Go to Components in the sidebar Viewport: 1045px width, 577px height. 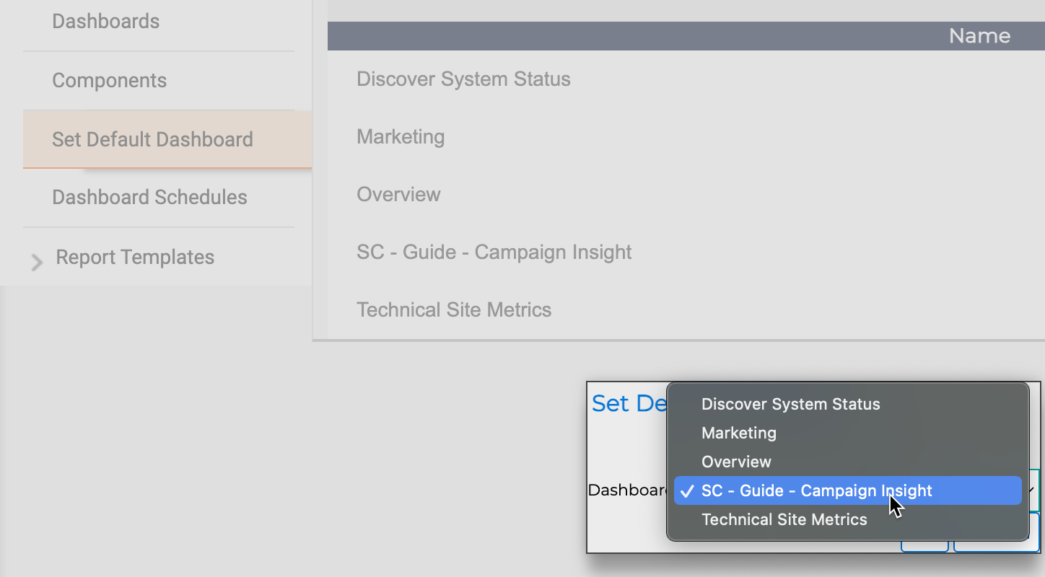click(x=109, y=81)
